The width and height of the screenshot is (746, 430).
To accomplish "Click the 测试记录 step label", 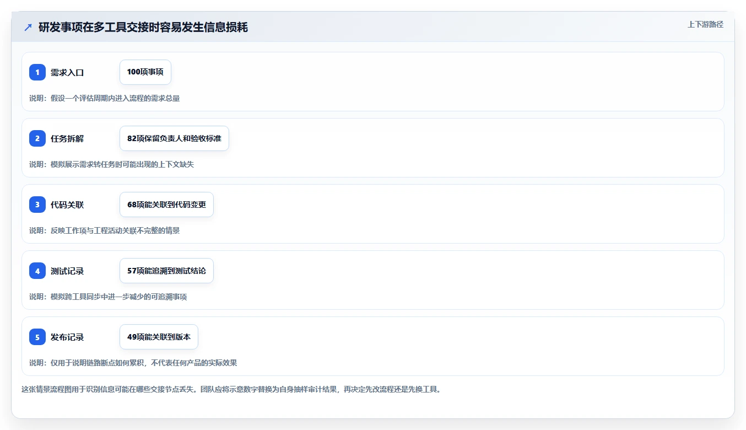I will click(x=67, y=271).
